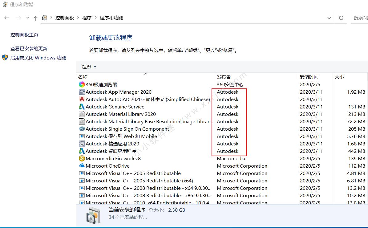Click the Autodesk Genuine Service icon

point(81,107)
